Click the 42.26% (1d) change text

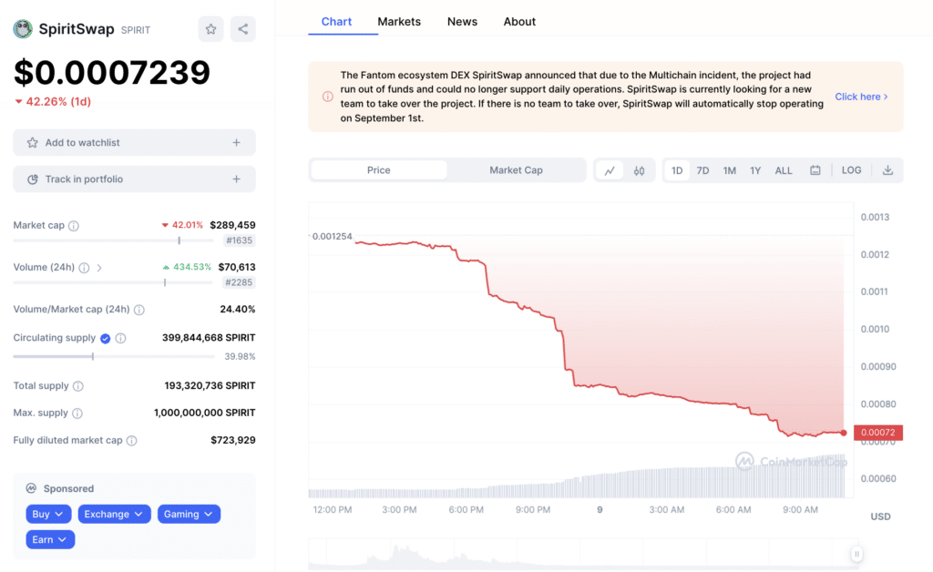[x=58, y=102]
